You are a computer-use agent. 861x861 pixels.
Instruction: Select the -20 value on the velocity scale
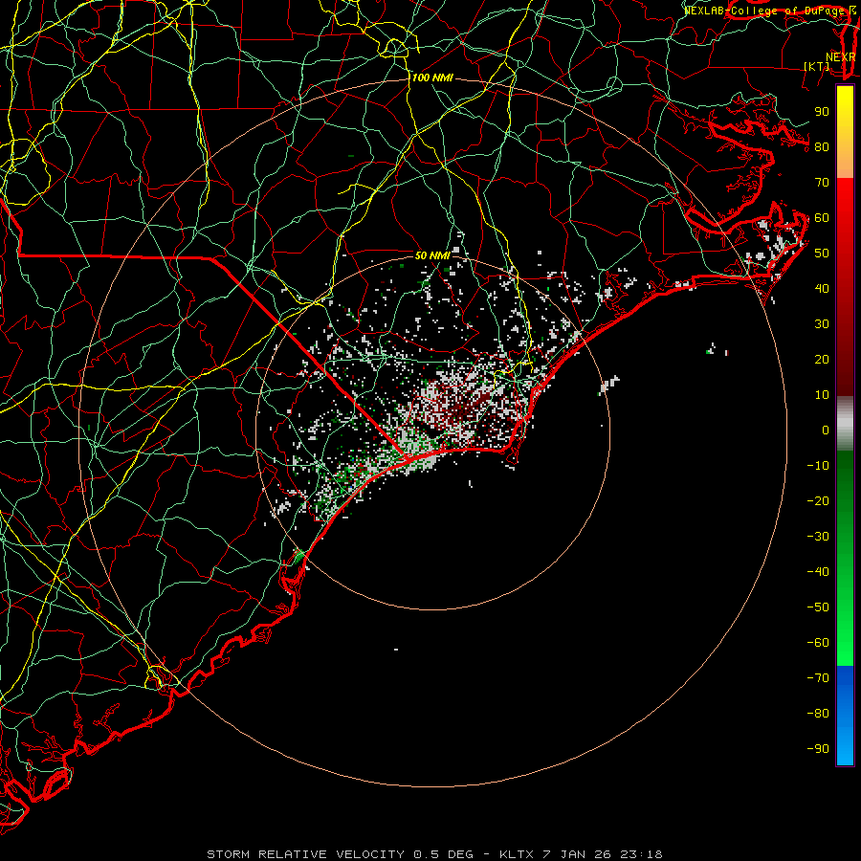pos(818,500)
